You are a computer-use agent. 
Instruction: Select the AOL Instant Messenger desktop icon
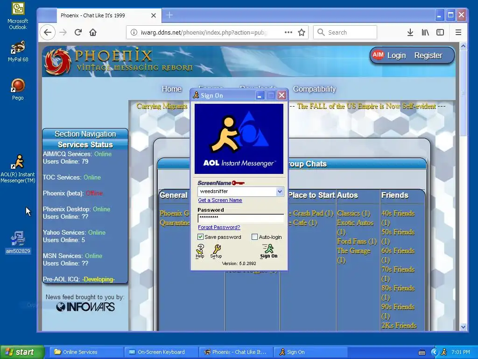(x=18, y=168)
